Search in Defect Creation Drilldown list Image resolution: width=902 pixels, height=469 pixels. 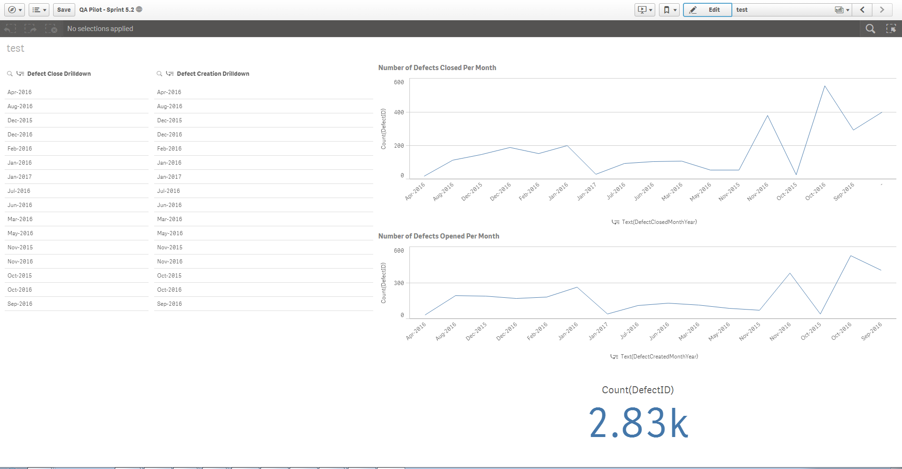pyautogui.click(x=159, y=74)
